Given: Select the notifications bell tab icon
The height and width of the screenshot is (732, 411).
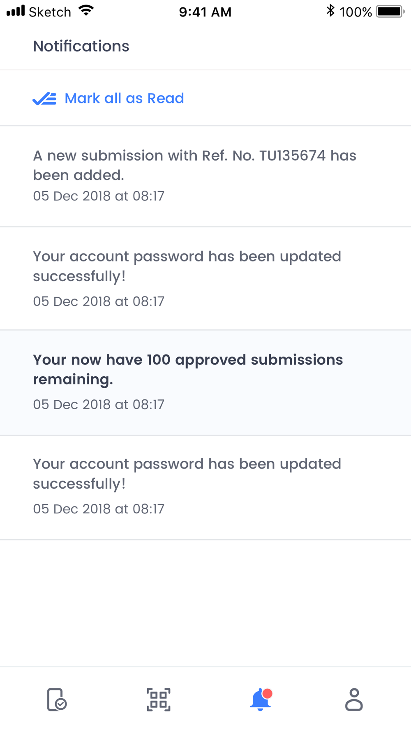Looking at the screenshot, I should pyautogui.click(x=261, y=699).
